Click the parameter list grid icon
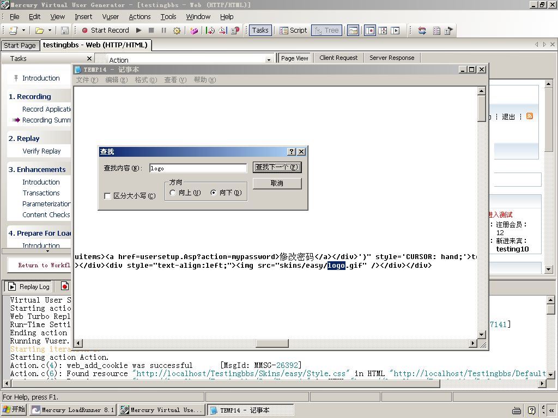Screen dimensions: 558x418 click(436, 30)
